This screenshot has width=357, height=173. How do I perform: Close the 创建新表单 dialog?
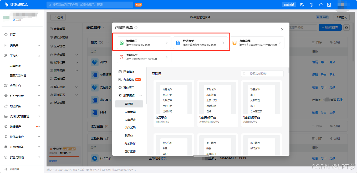[282, 29]
